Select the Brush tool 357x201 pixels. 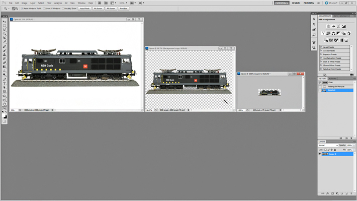(x=5, y=51)
